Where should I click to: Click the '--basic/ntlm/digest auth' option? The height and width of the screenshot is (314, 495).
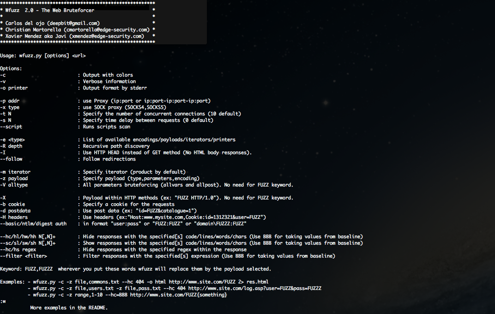pyautogui.click(x=33, y=224)
